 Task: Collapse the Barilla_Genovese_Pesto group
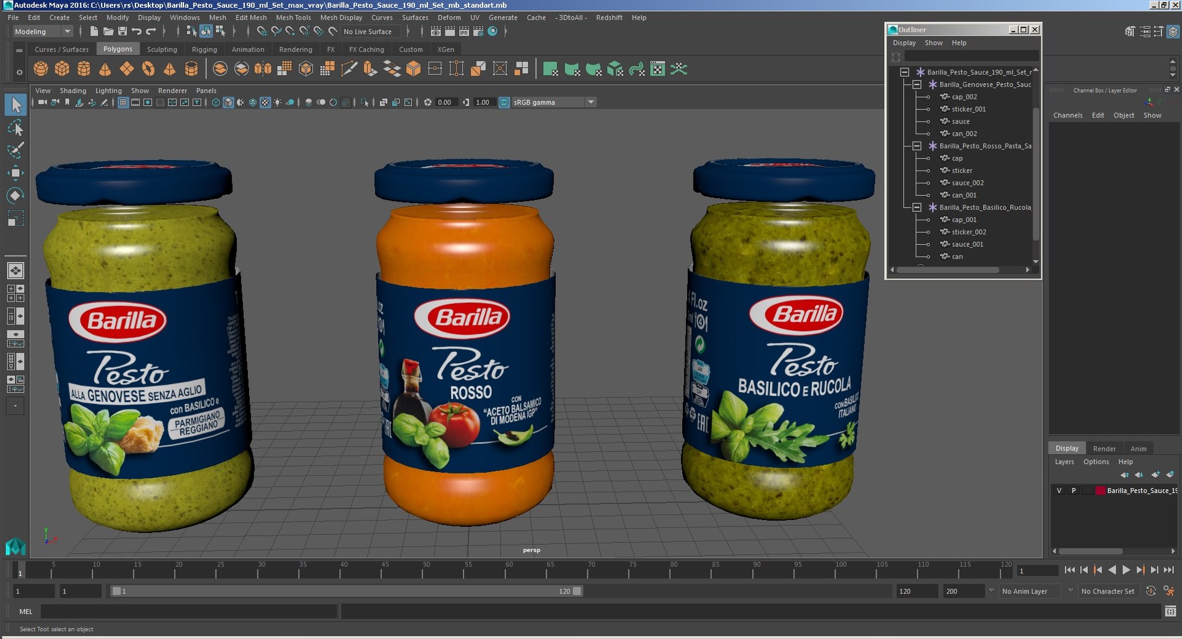pyautogui.click(x=917, y=84)
